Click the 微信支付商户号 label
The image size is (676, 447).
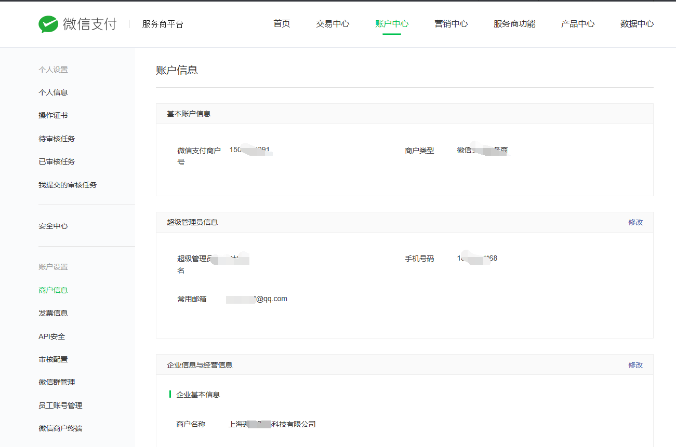point(199,156)
